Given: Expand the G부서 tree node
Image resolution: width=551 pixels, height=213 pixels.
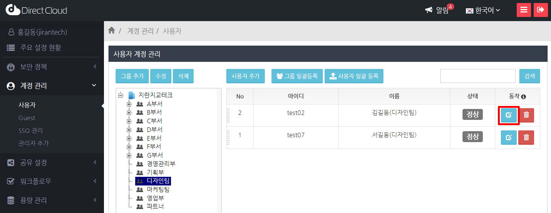Looking at the screenshot, I should (129, 155).
